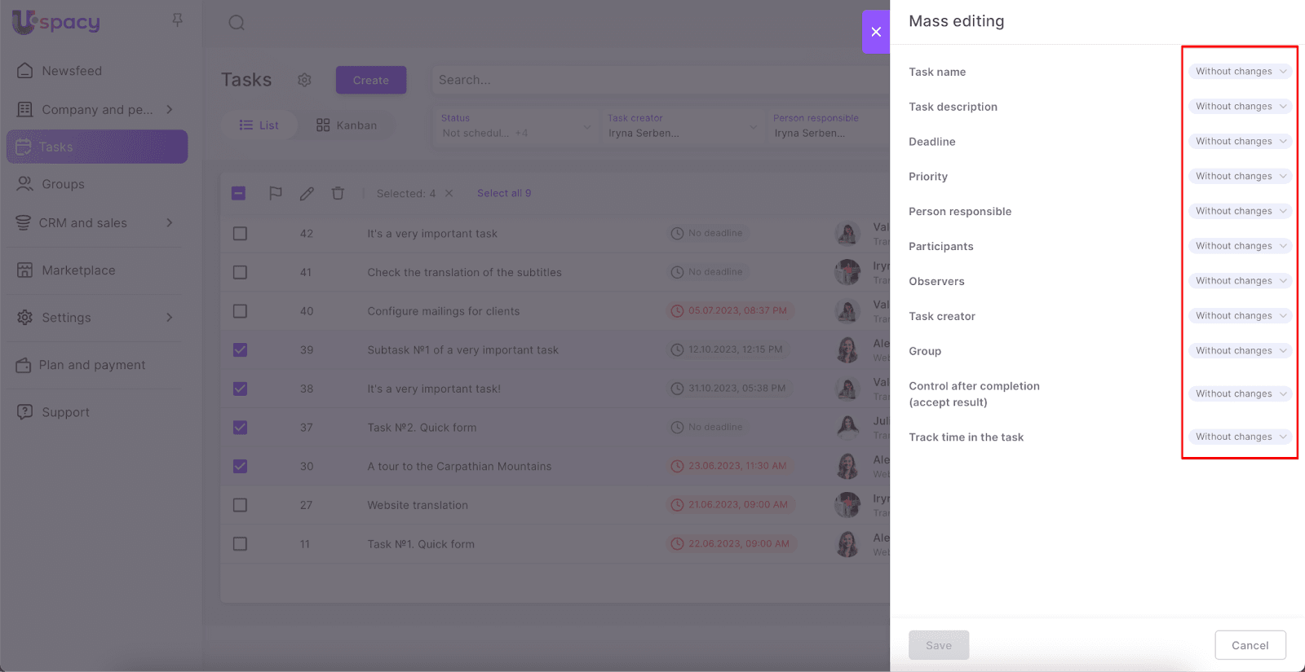
Task: Close the Mass editing panel
Action: (x=876, y=32)
